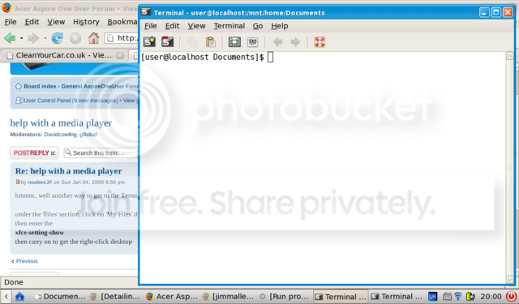Click the Copy icon in Terminal toolbar
This screenshot has height=304, width=519.
click(x=192, y=41)
